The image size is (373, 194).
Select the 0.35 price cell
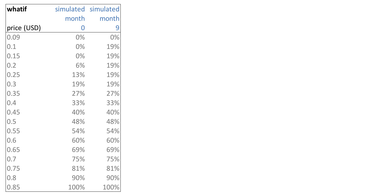pos(13,94)
